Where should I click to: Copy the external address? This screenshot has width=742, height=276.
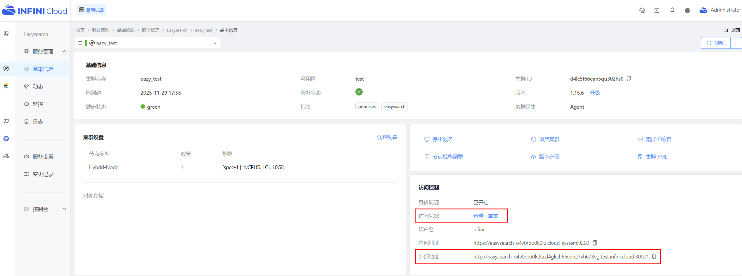654,256
